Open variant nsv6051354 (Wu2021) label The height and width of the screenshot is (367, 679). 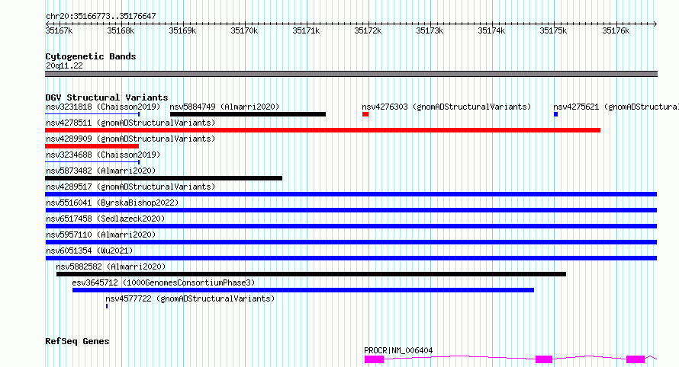pyautogui.click(x=89, y=251)
